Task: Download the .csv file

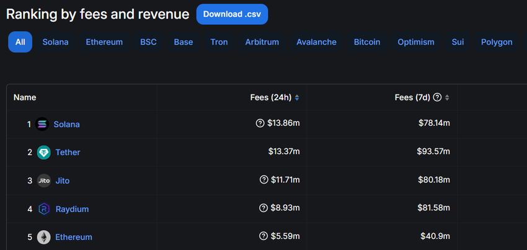Action: click(232, 14)
